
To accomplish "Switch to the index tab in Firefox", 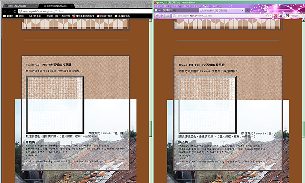I will (176, 10).
